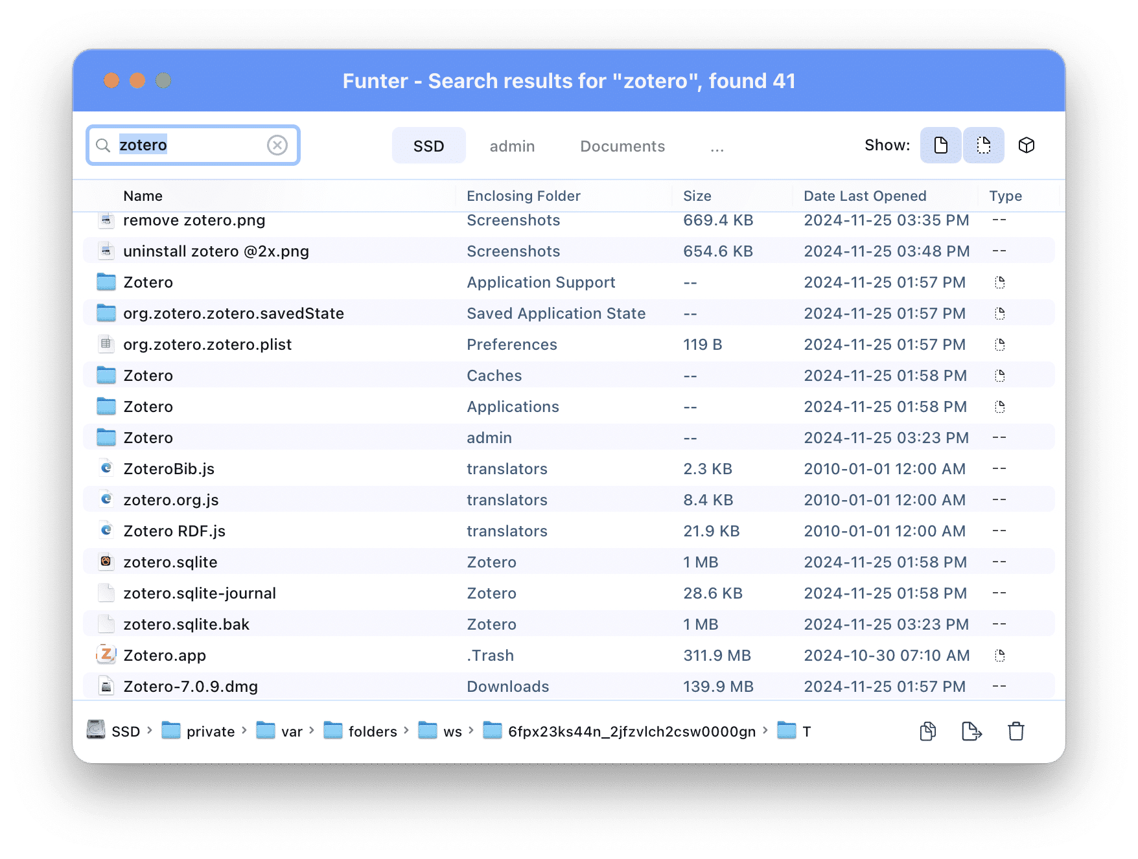Image resolution: width=1138 pixels, height=859 pixels.
Task: Switch to the Documents scope tab
Action: [x=622, y=146]
